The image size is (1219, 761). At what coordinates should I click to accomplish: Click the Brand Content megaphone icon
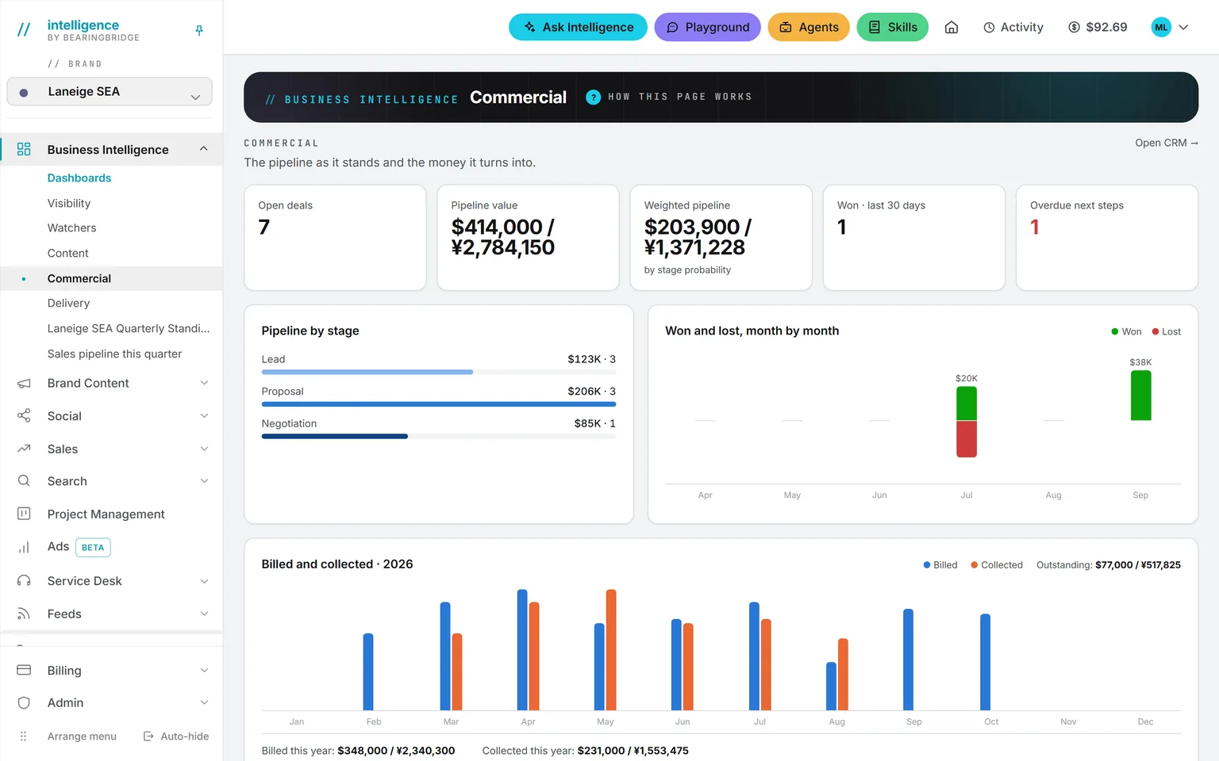pyautogui.click(x=24, y=383)
